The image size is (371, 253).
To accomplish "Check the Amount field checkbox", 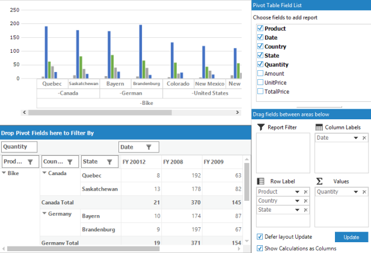I will 260,73.
